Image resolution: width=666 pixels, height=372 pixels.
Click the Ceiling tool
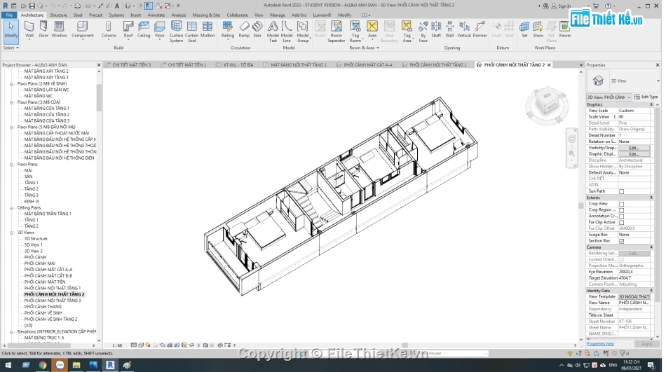[x=144, y=29]
